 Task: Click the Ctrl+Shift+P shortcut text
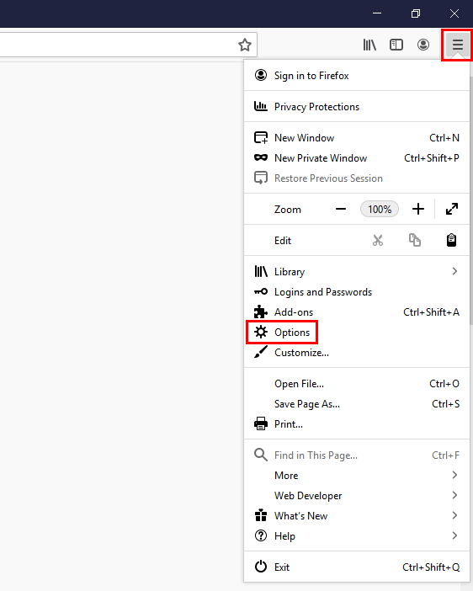pos(432,157)
